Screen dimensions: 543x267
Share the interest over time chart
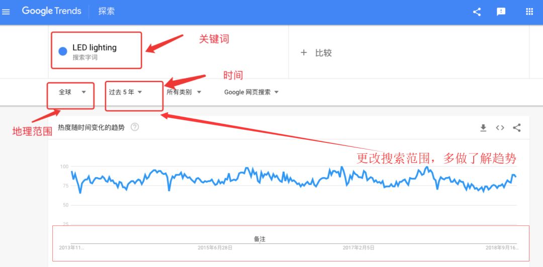pyautogui.click(x=516, y=128)
